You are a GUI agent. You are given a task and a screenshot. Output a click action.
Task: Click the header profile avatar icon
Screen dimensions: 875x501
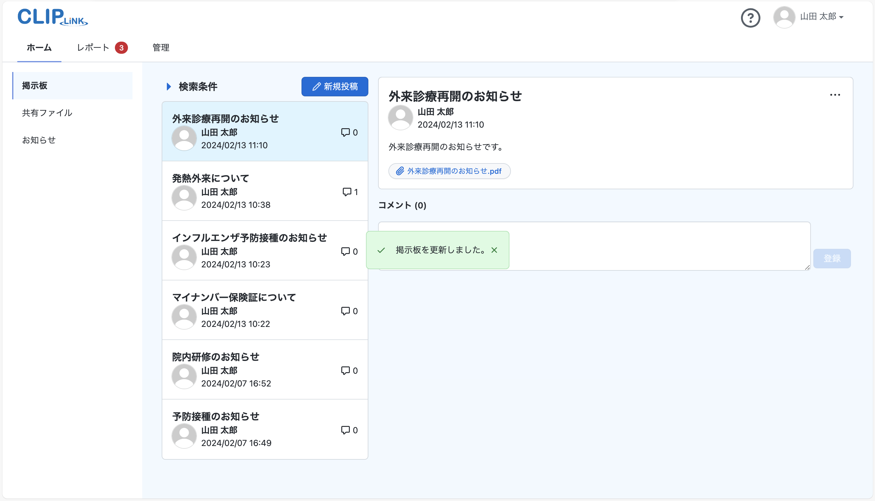click(784, 17)
